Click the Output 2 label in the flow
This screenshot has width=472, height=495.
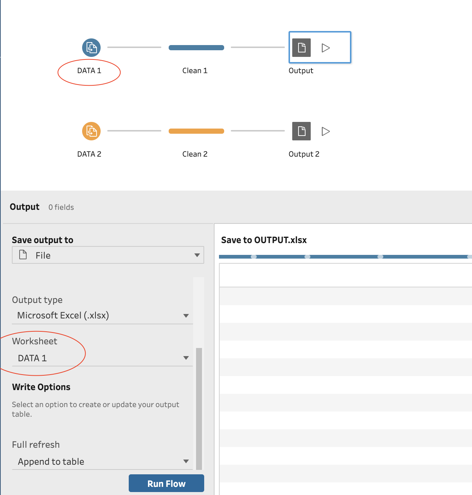click(304, 154)
